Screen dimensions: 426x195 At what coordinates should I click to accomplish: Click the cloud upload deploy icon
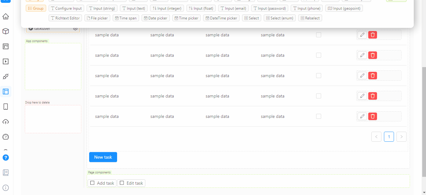pos(6,122)
